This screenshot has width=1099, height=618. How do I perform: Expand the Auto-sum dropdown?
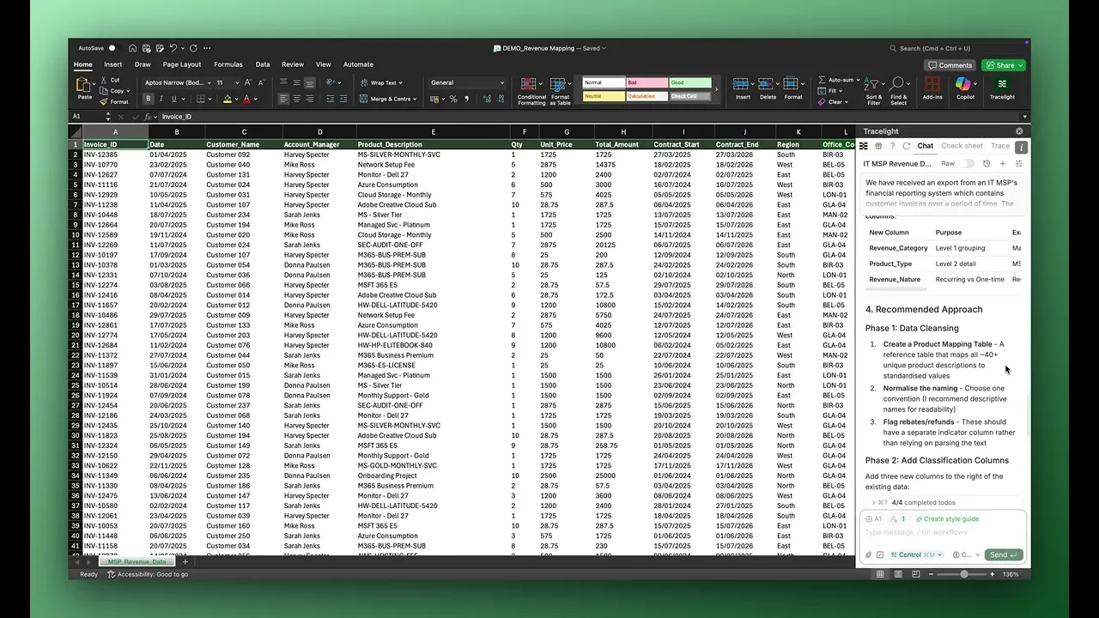[857, 80]
